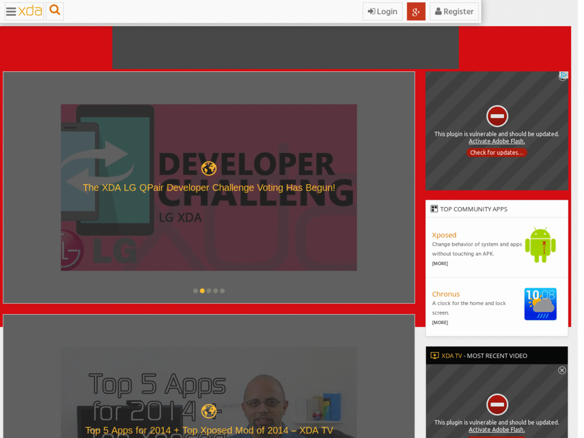
Task: Select the fourth slider dot
Action: (216, 291)
